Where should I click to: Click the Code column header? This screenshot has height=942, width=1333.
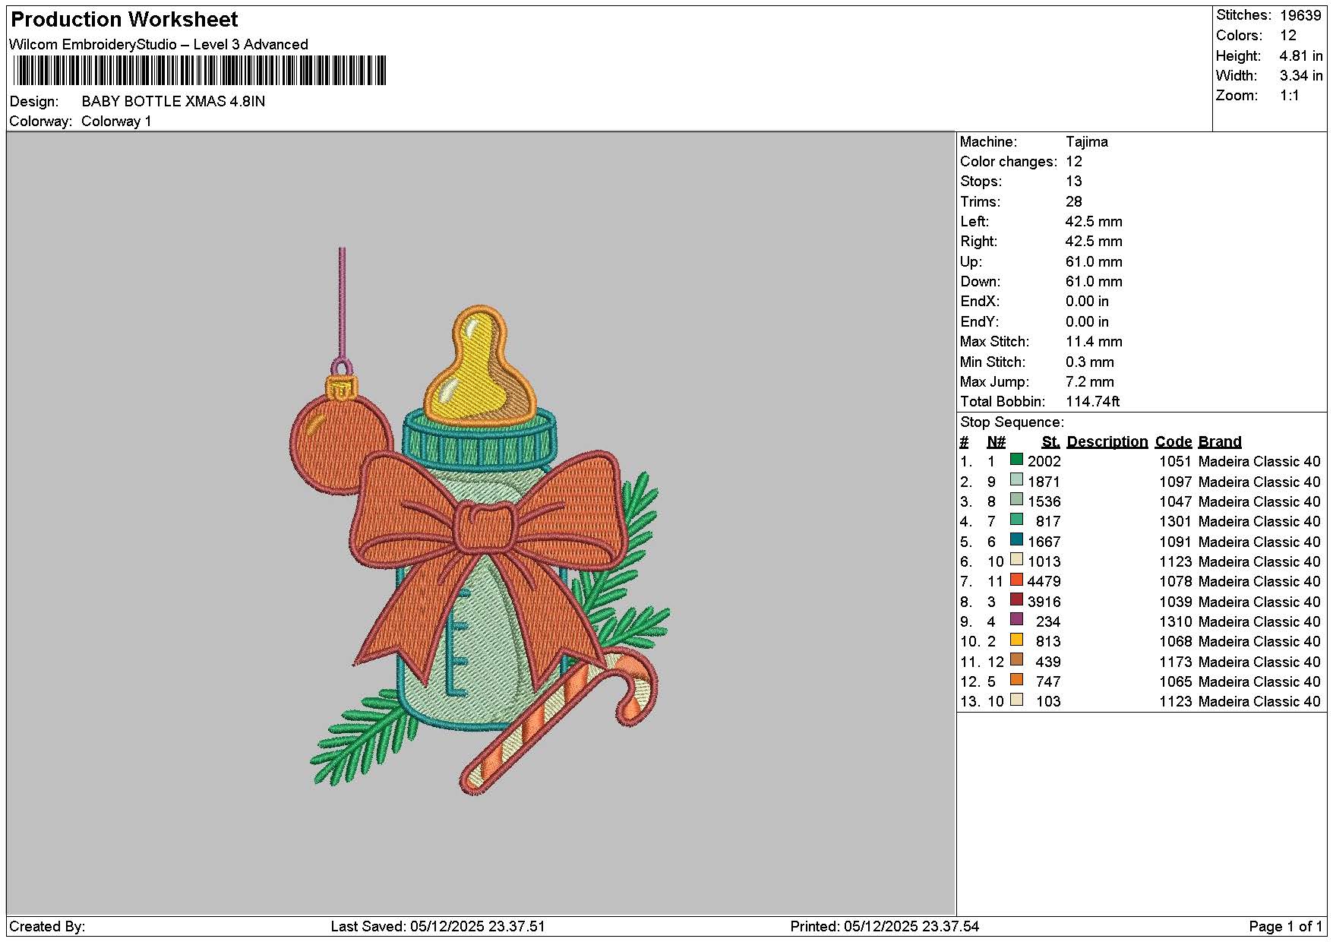1173,441
